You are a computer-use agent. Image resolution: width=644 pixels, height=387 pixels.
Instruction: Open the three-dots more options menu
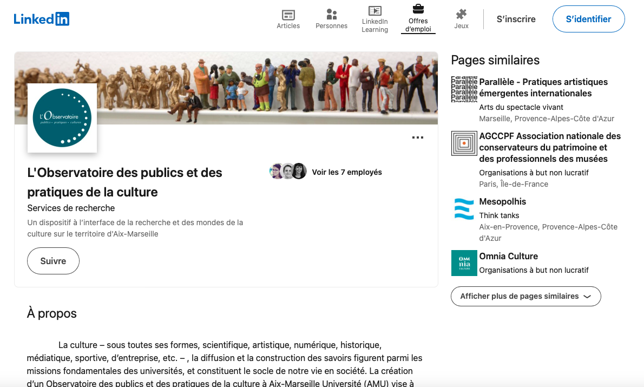418,137
